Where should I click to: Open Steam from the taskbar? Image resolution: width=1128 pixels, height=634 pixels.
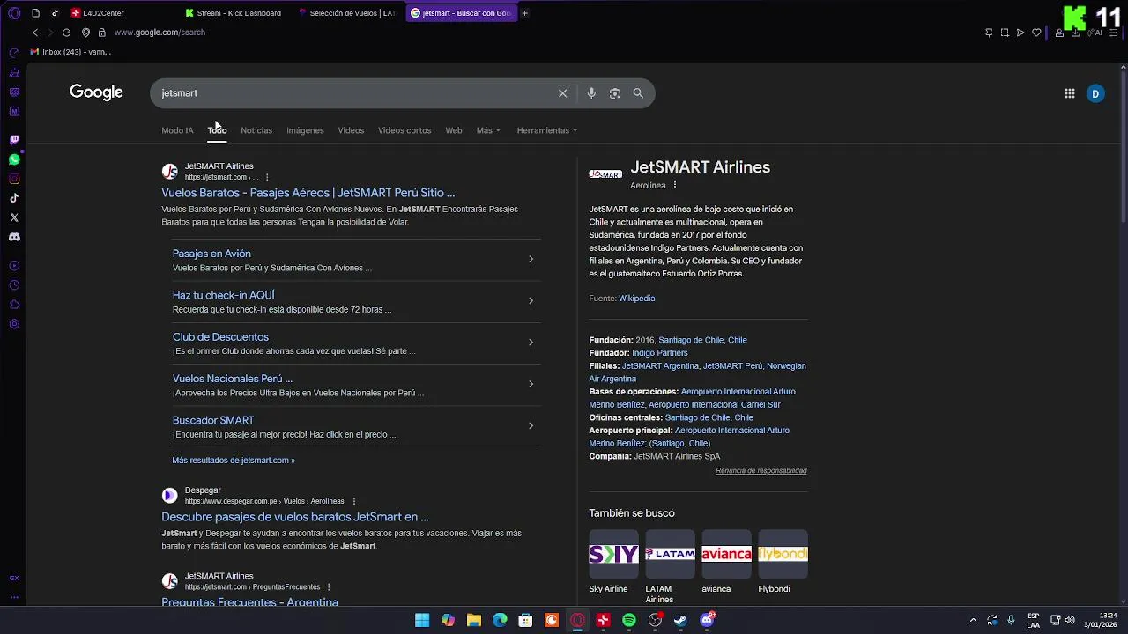pos(680,620)
